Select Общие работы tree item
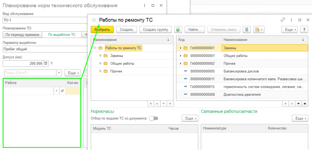The width and height of the screenshot is (312, 150). tap(122, 63)
